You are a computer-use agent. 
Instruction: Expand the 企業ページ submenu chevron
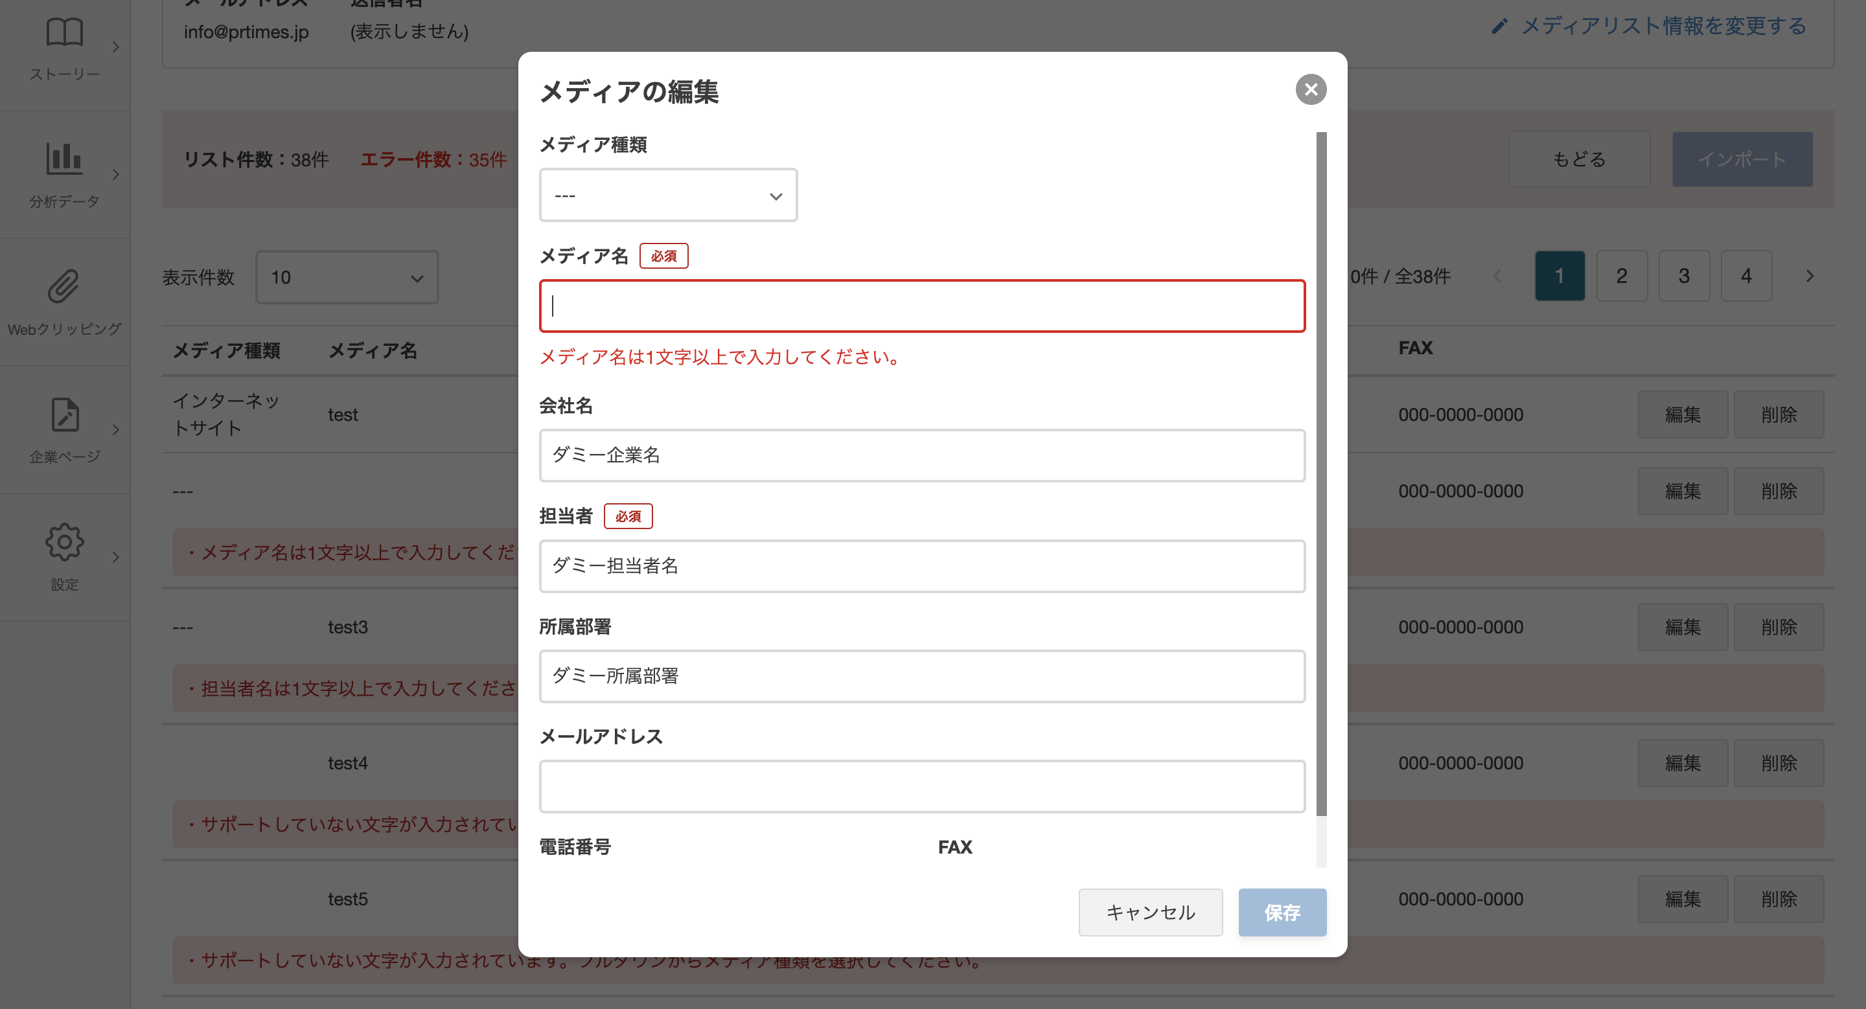pyautogui.click(x=116, y=430)
